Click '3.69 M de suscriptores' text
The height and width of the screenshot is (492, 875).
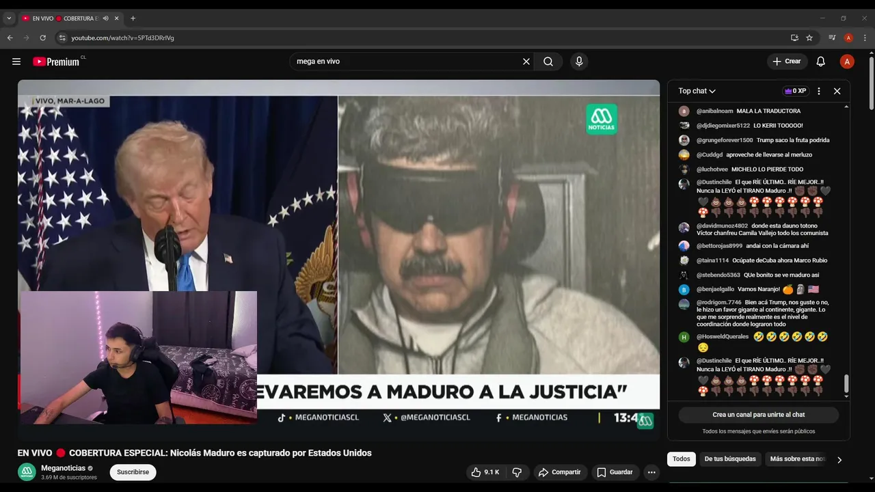pyautogui.click(x=69, y=477)
